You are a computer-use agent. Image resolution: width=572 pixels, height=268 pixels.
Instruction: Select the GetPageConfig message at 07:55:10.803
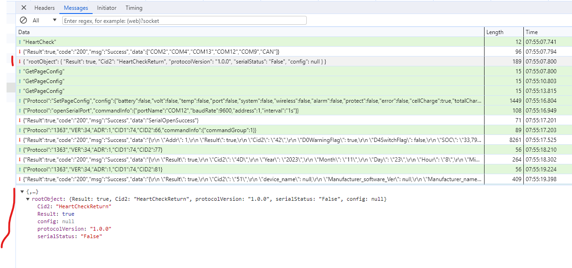[294, 81]
